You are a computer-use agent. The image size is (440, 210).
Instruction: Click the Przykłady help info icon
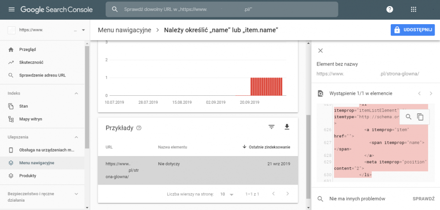click(x=139, y=128)
